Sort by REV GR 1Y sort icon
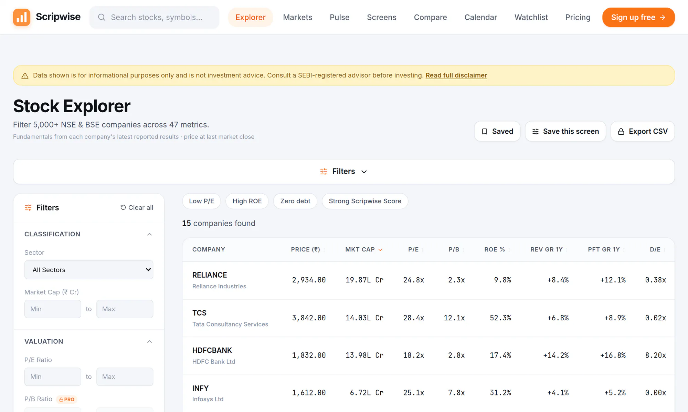688x412 pixels. click(567, 250)
